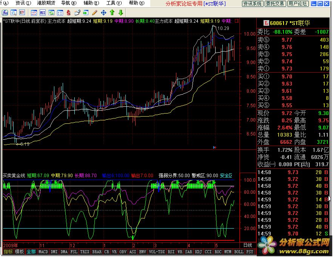Viewport: 333px width, 257px height.
Task: Select the 指标 tab at bottom
Action: tap(8, 252)
